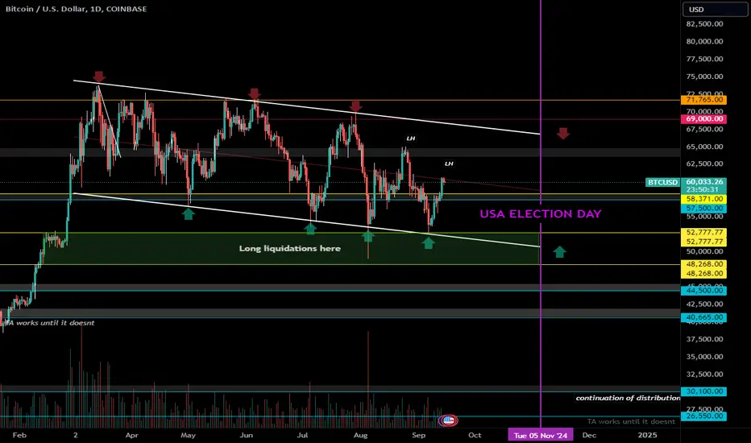Select the blue 30,100.00 price label
Viewport: 751px width, 443px height.
point(703,391)
